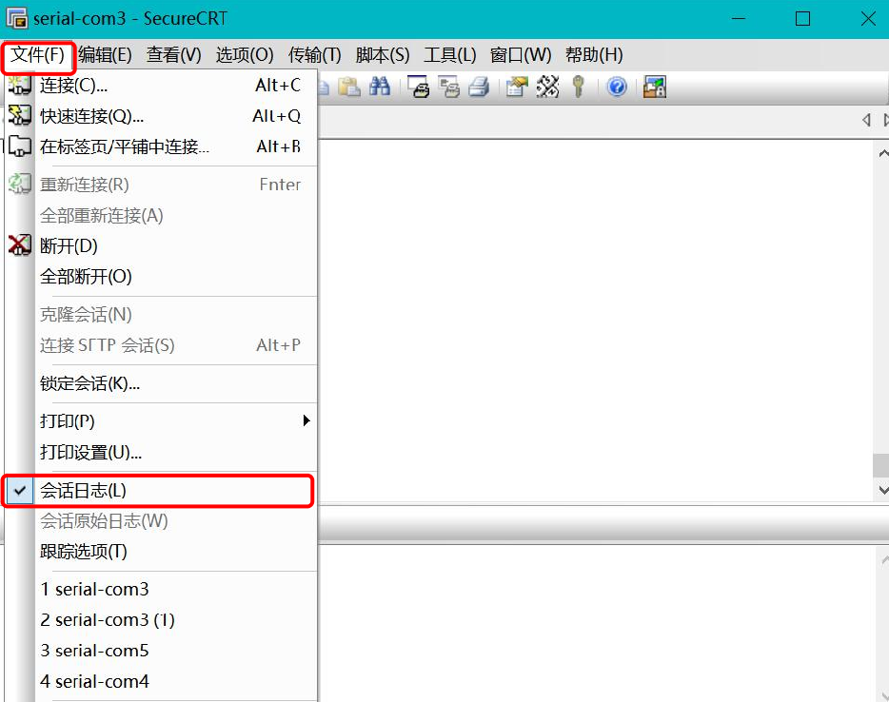889x702 pixels.
Task: Open the 工具(L) menu
Action: [450, 55]
